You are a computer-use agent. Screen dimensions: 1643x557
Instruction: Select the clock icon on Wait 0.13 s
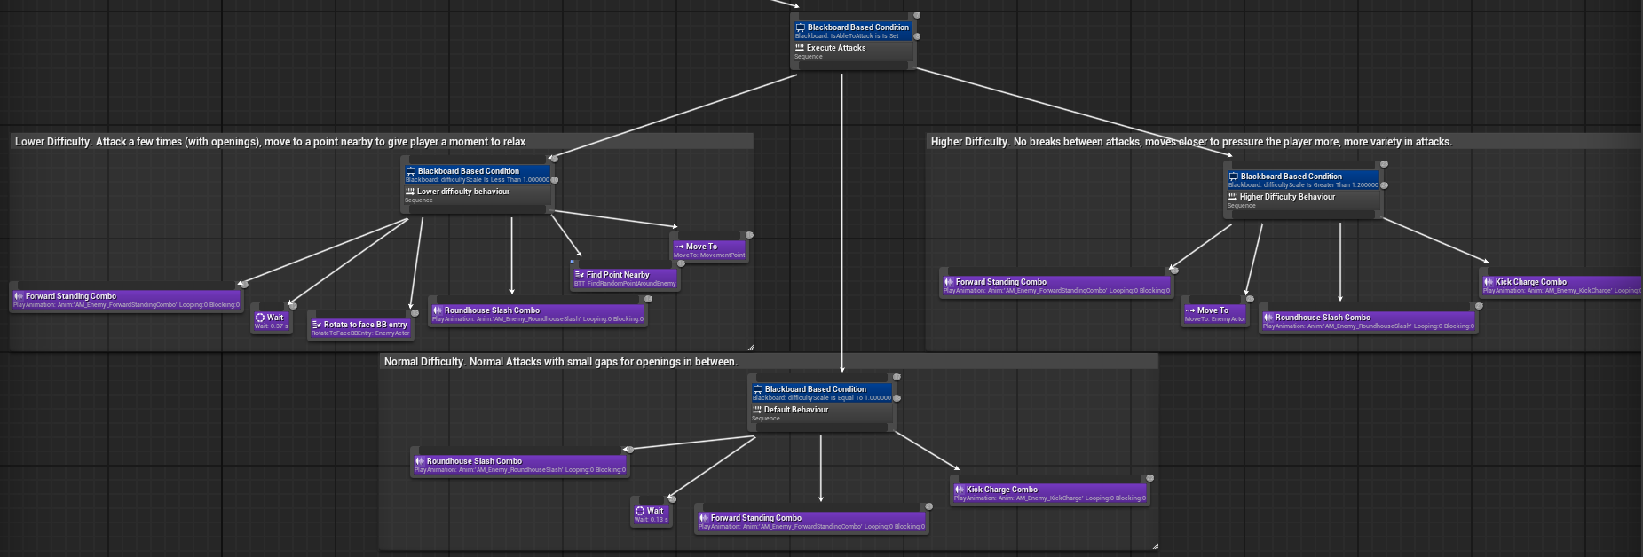pos(640,511)
